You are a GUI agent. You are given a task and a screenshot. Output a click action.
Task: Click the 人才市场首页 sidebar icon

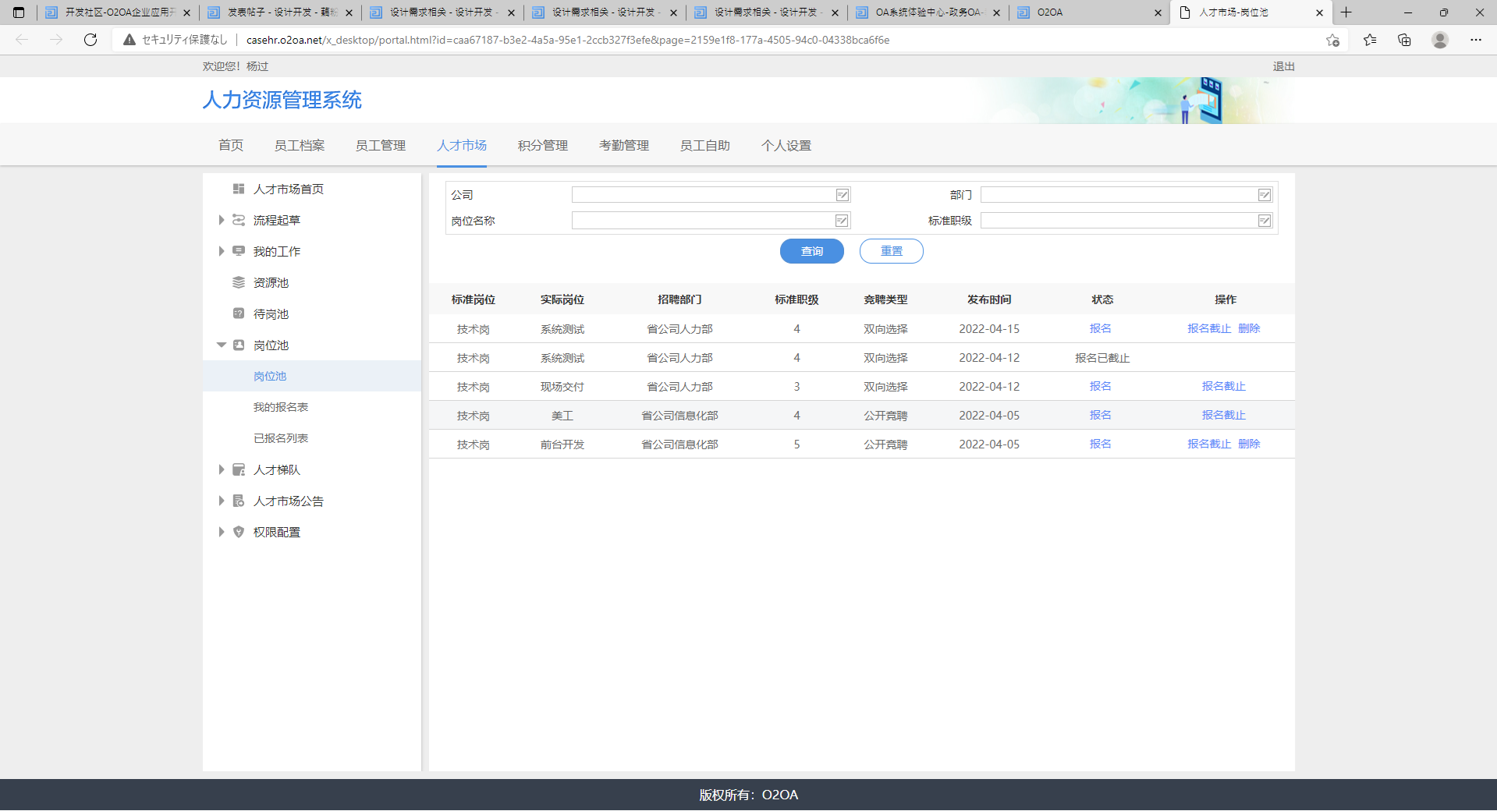coord(239,189)
